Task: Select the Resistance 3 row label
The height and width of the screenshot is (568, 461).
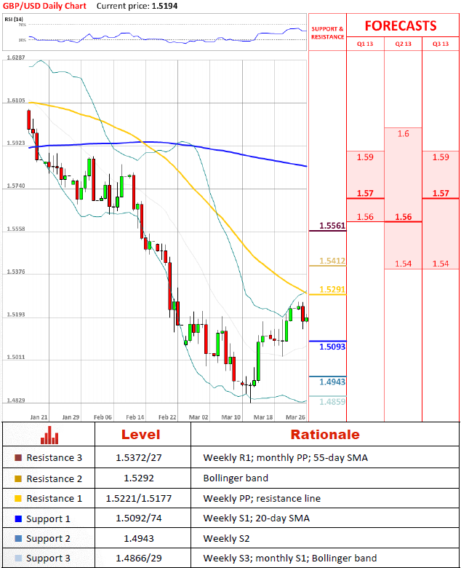Action: coord(55,458)
